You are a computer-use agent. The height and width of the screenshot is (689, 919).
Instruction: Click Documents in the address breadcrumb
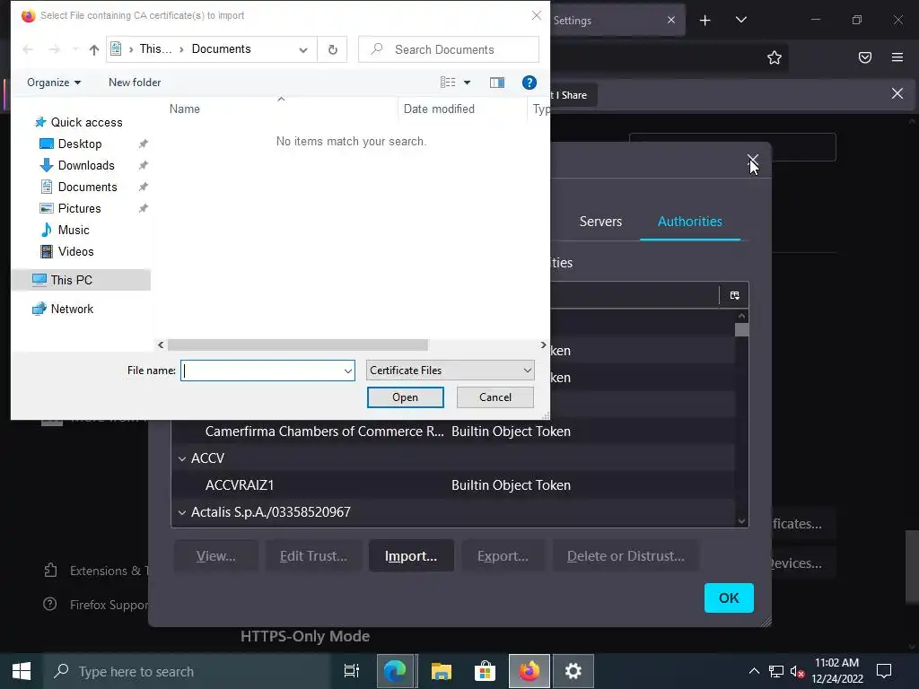221,49
